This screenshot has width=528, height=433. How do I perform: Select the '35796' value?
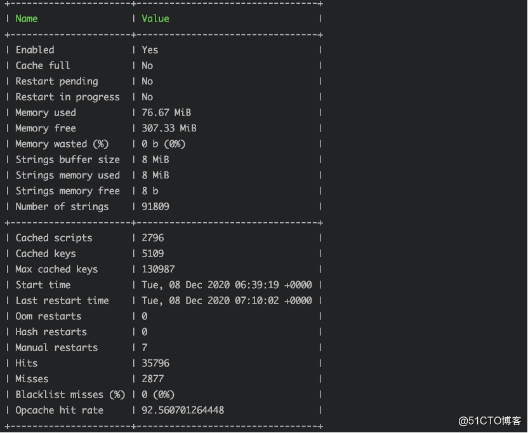click(x=155, y=363)
